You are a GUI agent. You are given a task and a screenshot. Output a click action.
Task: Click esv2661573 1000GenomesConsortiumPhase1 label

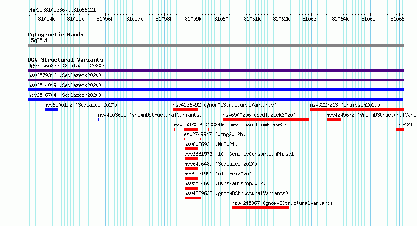[240, 154]
